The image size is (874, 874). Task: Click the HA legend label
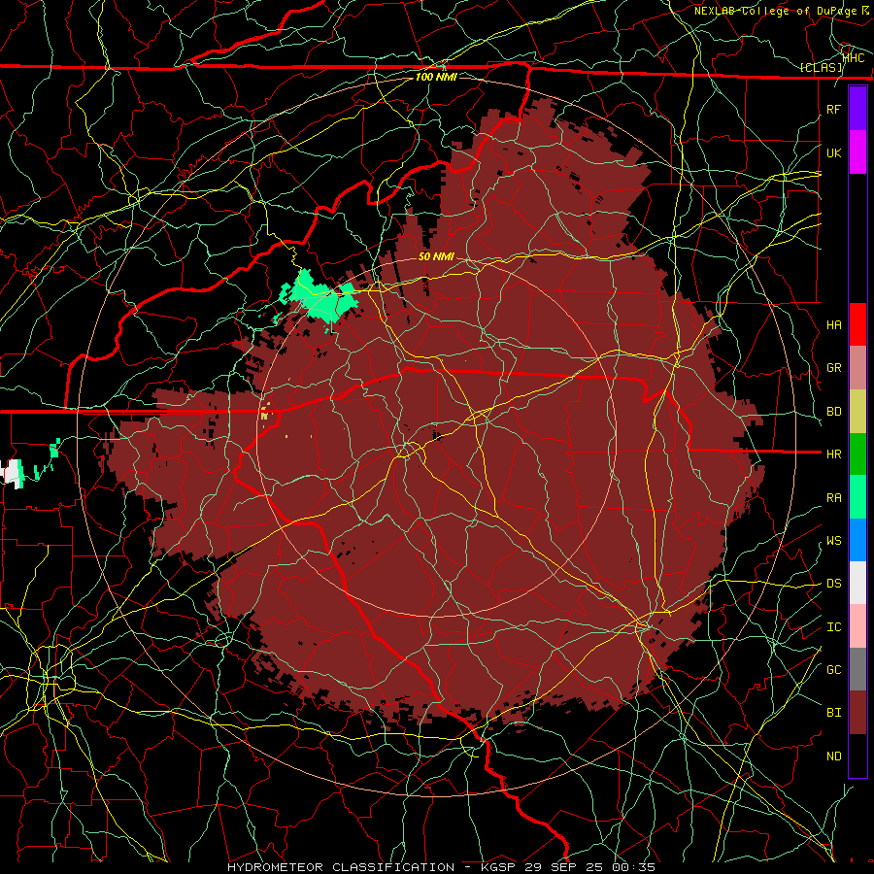834,324
